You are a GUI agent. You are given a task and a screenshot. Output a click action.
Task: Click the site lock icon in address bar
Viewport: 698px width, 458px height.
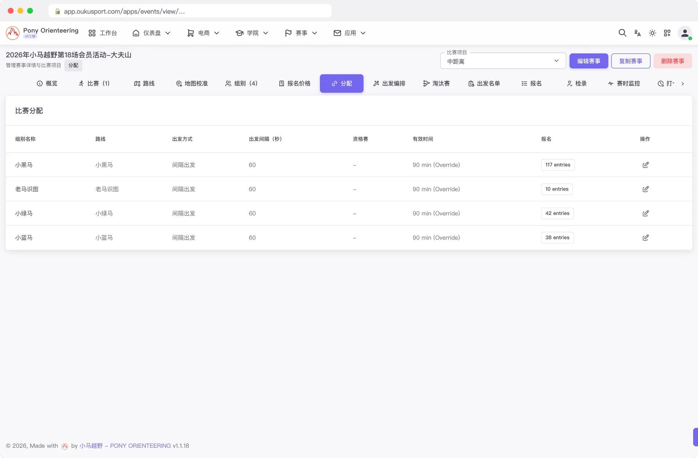point(57,11)
